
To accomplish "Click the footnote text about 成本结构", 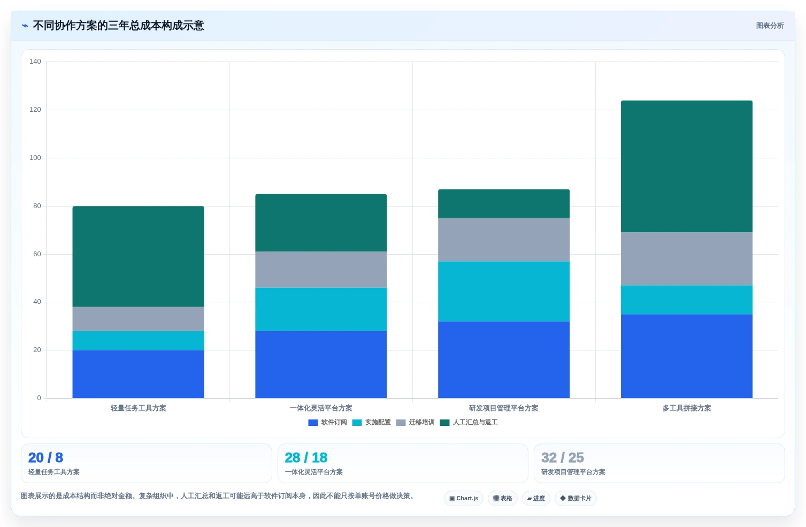I will (x=218, y=496).
